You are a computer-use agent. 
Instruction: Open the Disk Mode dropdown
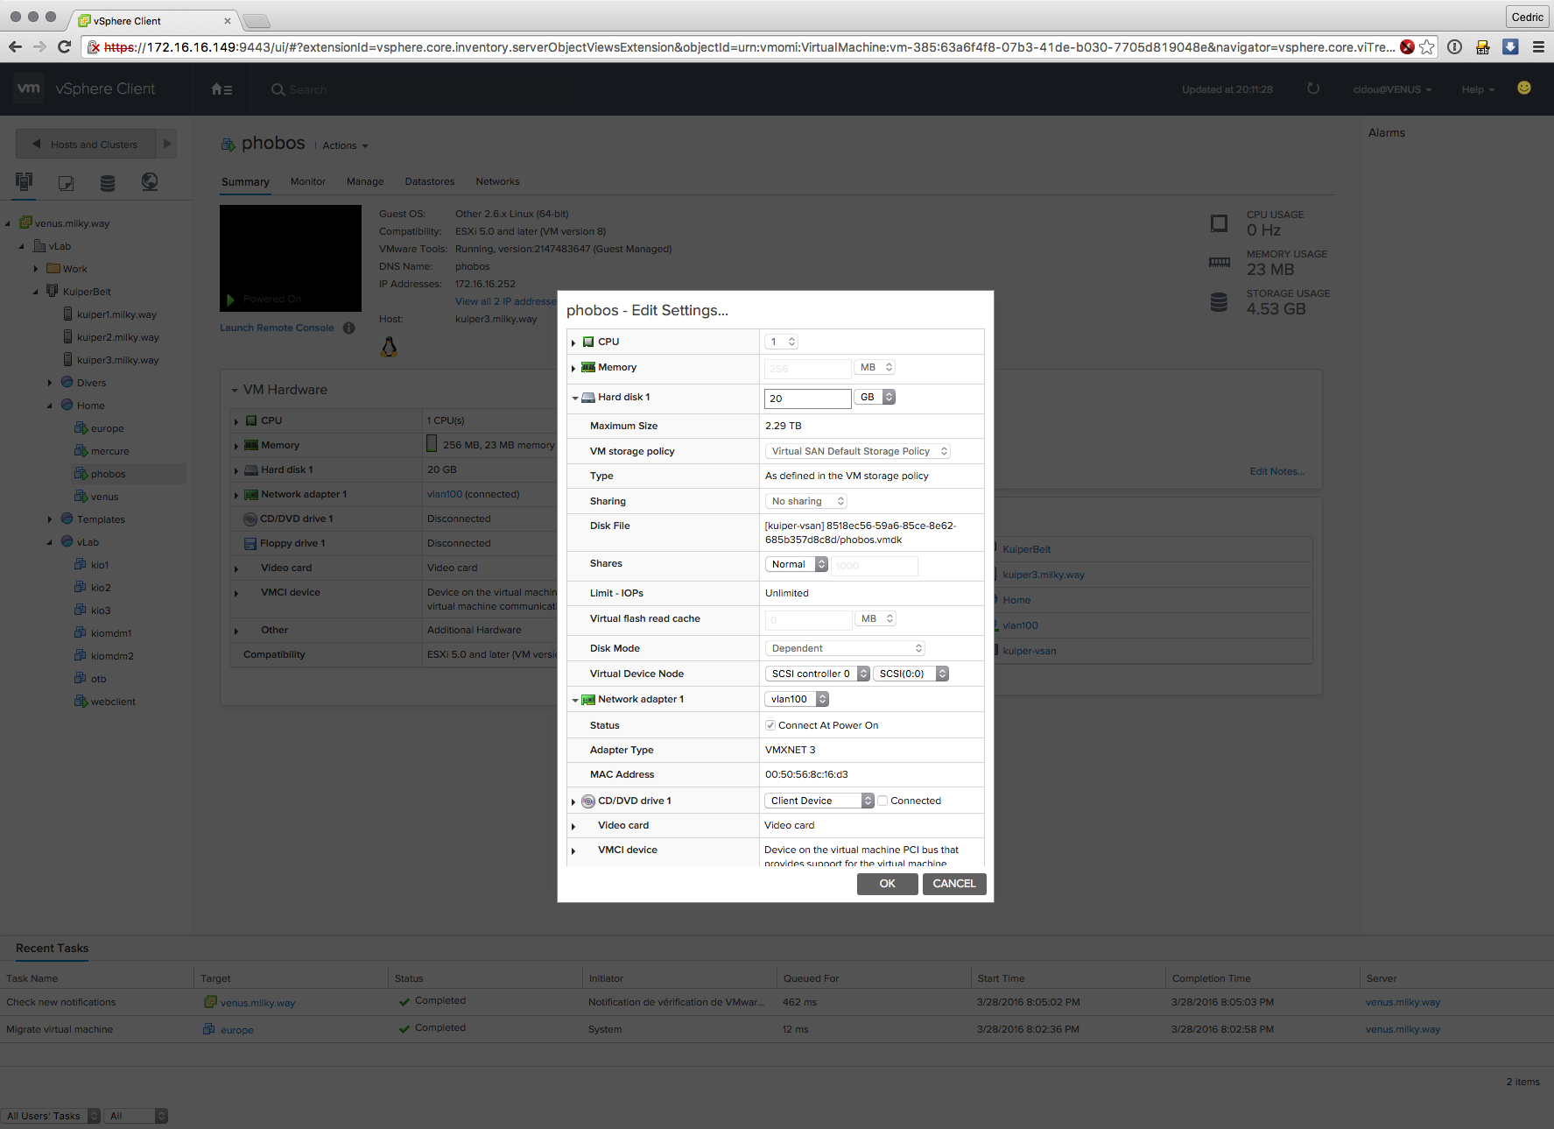(x=845, y=648)
